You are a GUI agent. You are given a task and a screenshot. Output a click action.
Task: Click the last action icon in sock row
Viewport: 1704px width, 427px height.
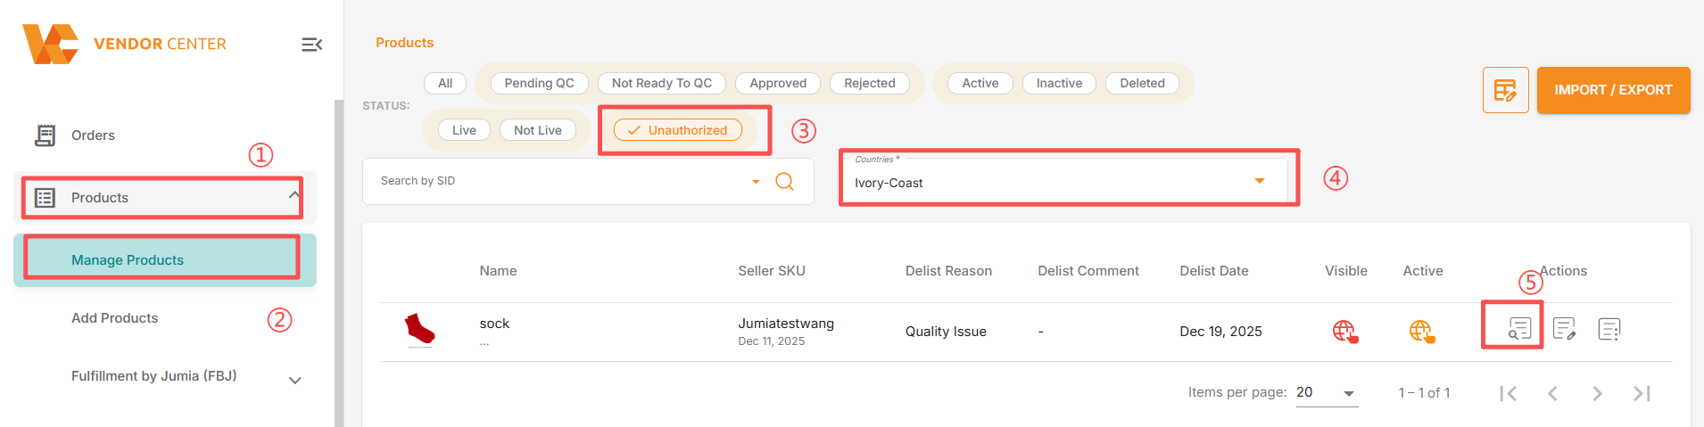click(1609, 329)
